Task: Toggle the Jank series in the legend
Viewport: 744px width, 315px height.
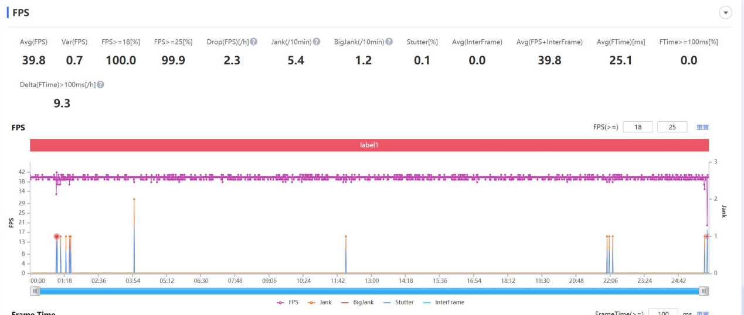Action: (319, 302)
